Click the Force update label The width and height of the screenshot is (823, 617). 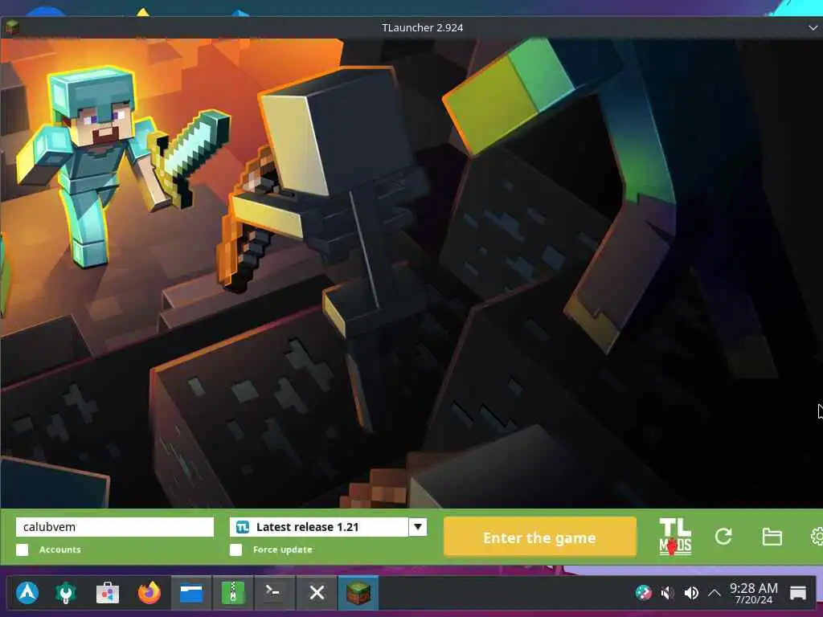tap(282, 550)
